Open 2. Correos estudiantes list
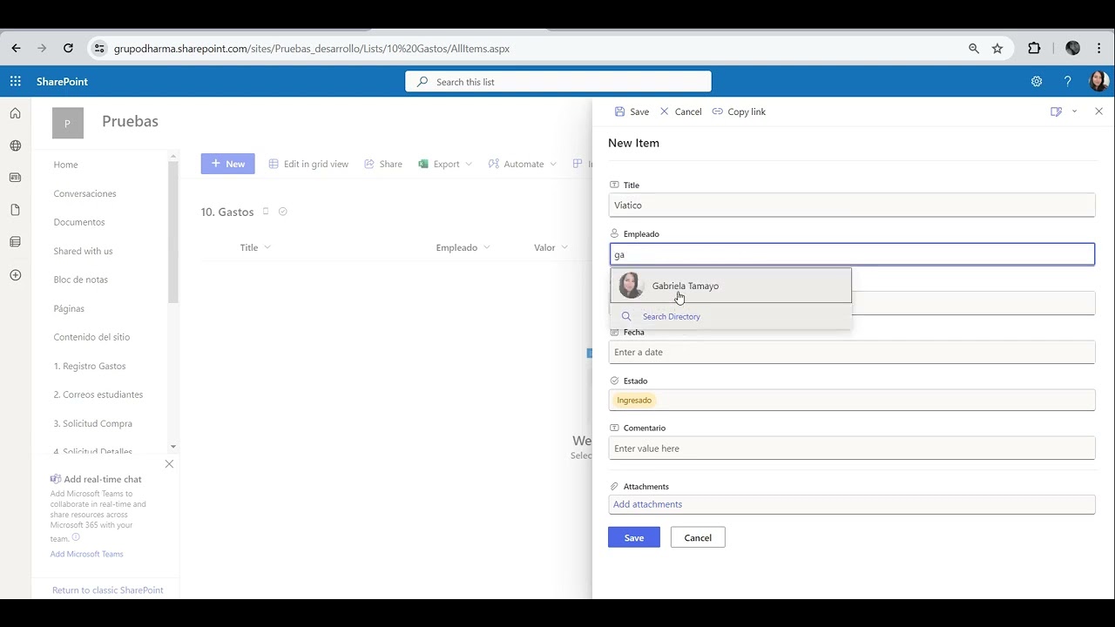 click(x=98, y=394)
